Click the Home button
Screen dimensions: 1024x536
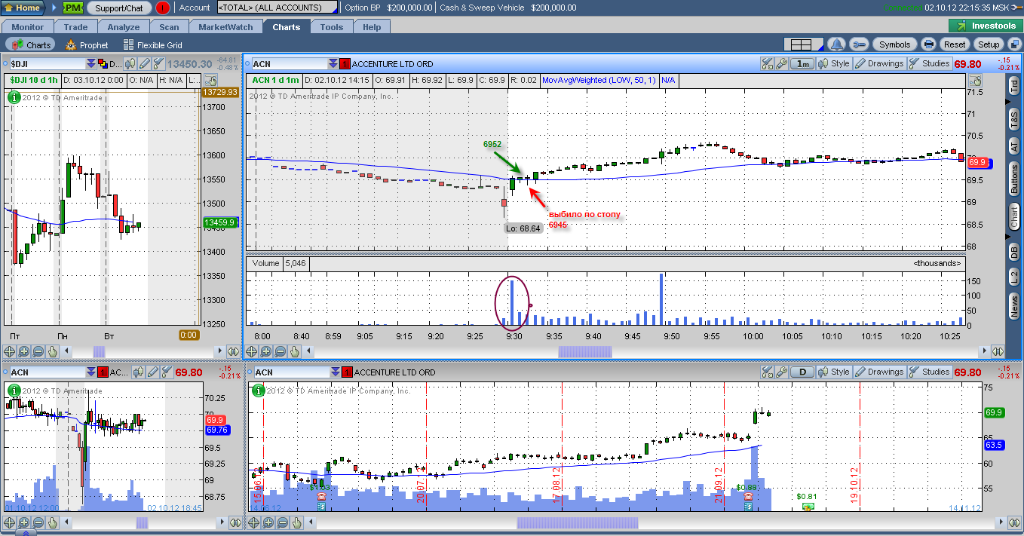point(23,8)
